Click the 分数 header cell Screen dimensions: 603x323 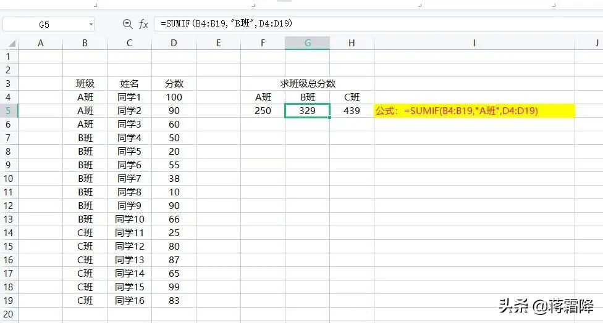coord(174,84)
